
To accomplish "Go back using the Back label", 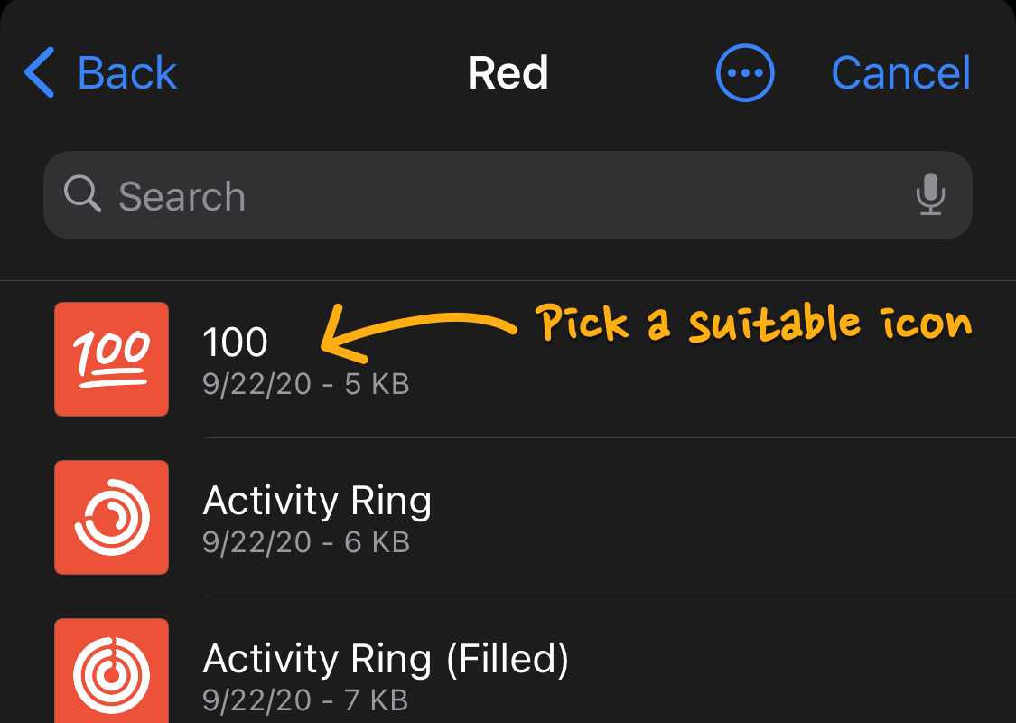I will (127, 72).
